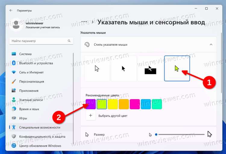Image resolution: width=226 pixels, height=154 pixels.
Task: Close the Параметры window
Action: (x=217, y=8)
